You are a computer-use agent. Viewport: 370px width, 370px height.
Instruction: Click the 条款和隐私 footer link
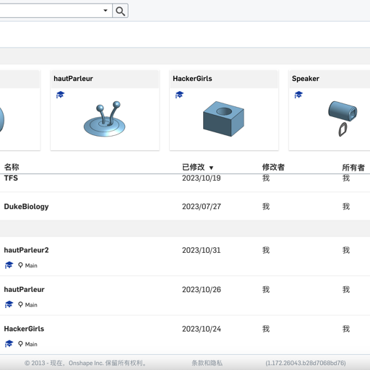(207, 363)
